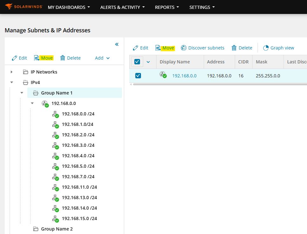Click Discover subnets radar icon

click(183, 48)
